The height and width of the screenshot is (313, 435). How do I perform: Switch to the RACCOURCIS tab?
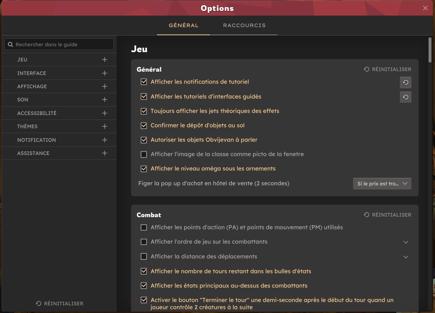(244, 26)
